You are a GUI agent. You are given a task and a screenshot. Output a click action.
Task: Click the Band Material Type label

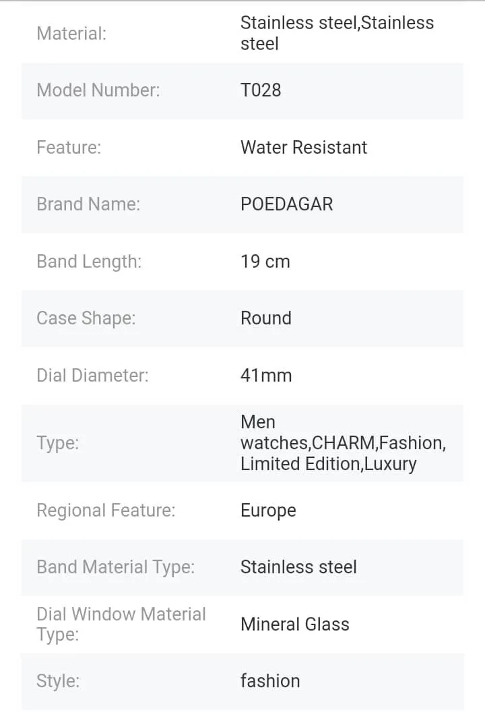(115, 567)
